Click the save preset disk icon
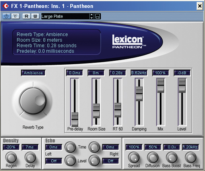This screenshot has width=205, height=171. [98, 16]
